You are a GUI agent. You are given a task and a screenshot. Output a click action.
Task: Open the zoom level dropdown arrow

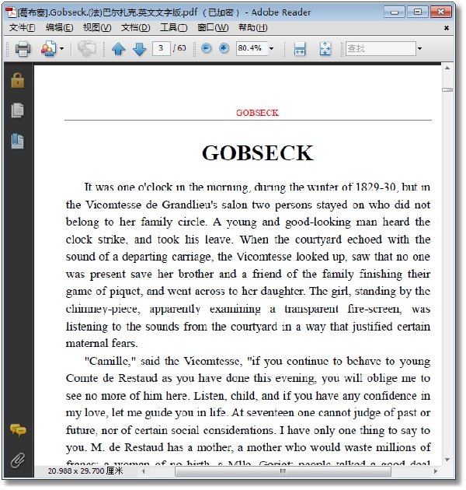tap(272, 49)
